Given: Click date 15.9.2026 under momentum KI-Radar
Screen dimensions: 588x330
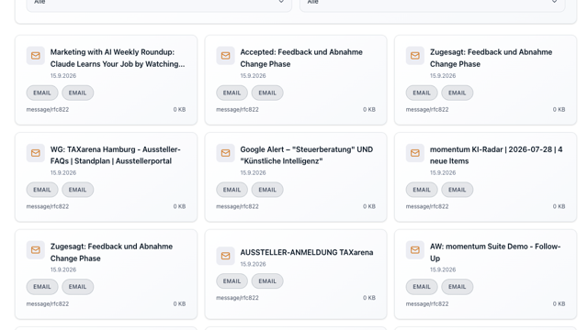Looking at the screenshot, I should click(443, 173).
